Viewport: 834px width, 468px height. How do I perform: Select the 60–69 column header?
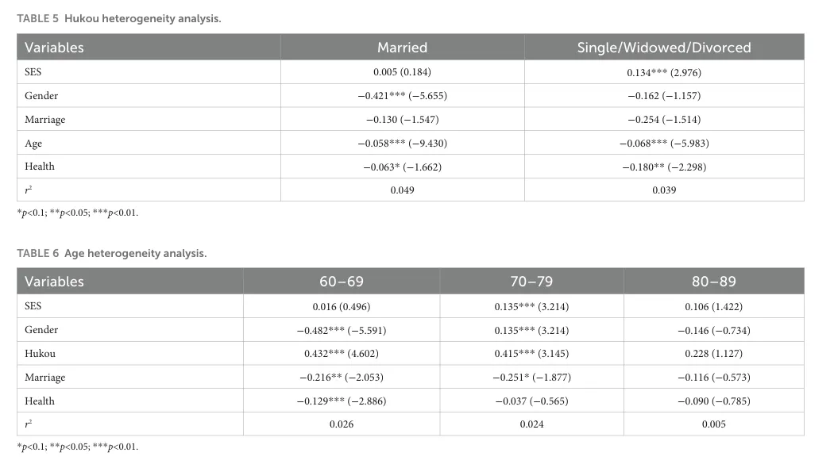pos(342,282)
